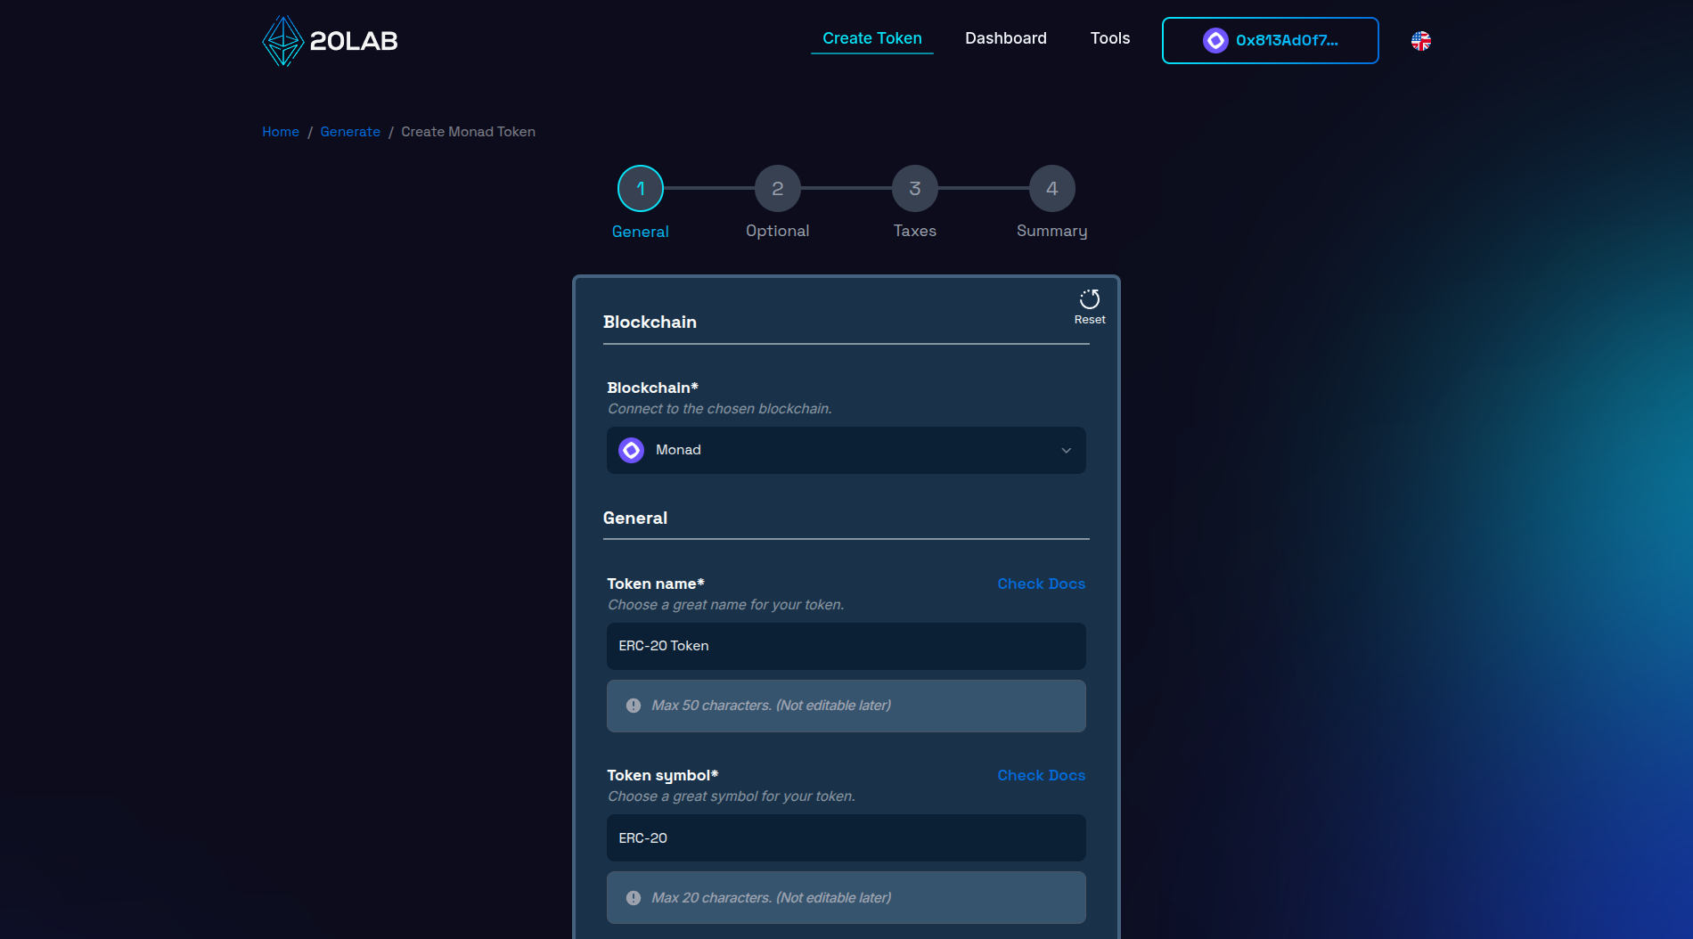This screenshot has height=939, width=1693.
Task: Select step 2 Optional circle
Action: click(777, 188)
